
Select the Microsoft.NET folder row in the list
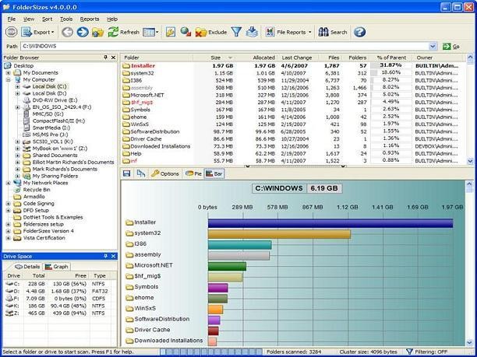point(294,95)
